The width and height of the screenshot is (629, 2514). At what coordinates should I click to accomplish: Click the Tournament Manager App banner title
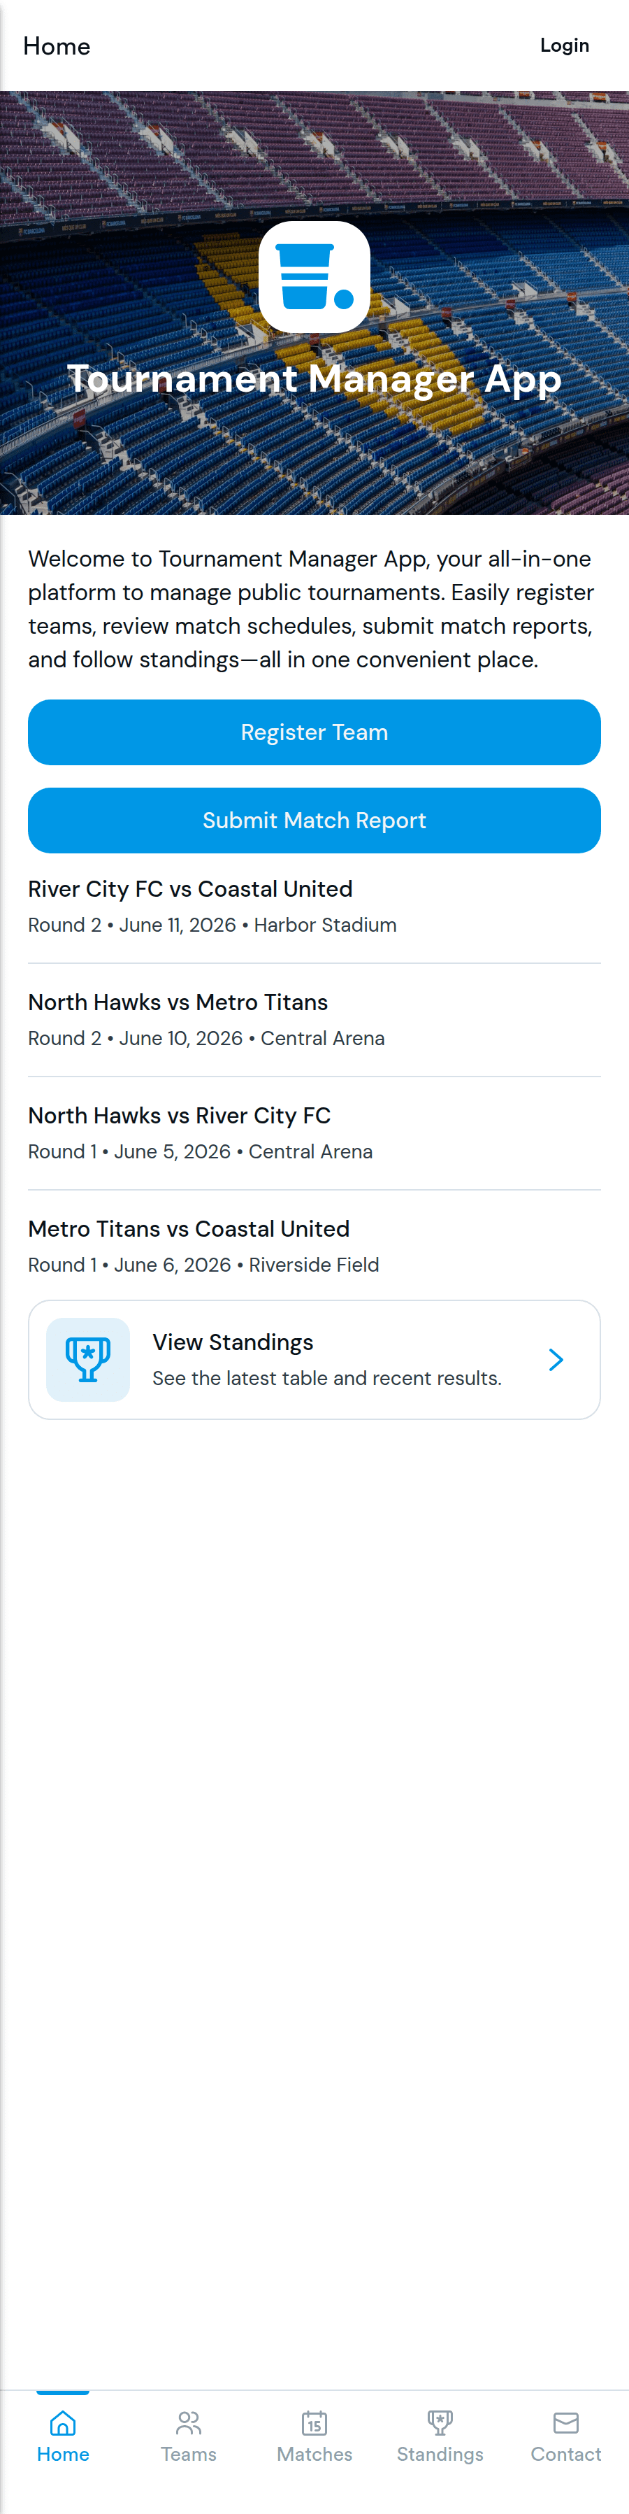point(314,378)
